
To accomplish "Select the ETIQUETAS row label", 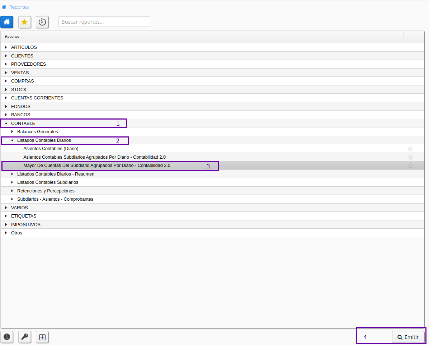I will point(24,216).
